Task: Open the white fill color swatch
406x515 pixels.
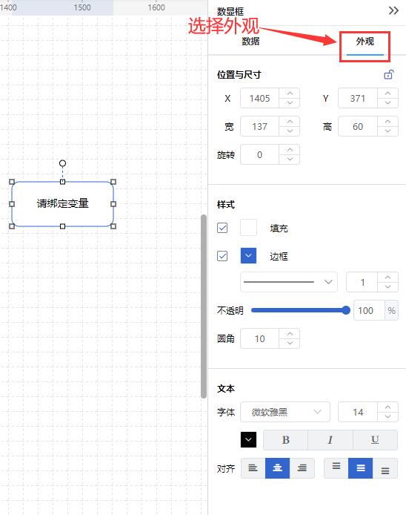Action: tap(249, 228)
